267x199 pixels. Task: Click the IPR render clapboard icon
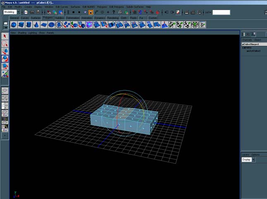[193, 12]
